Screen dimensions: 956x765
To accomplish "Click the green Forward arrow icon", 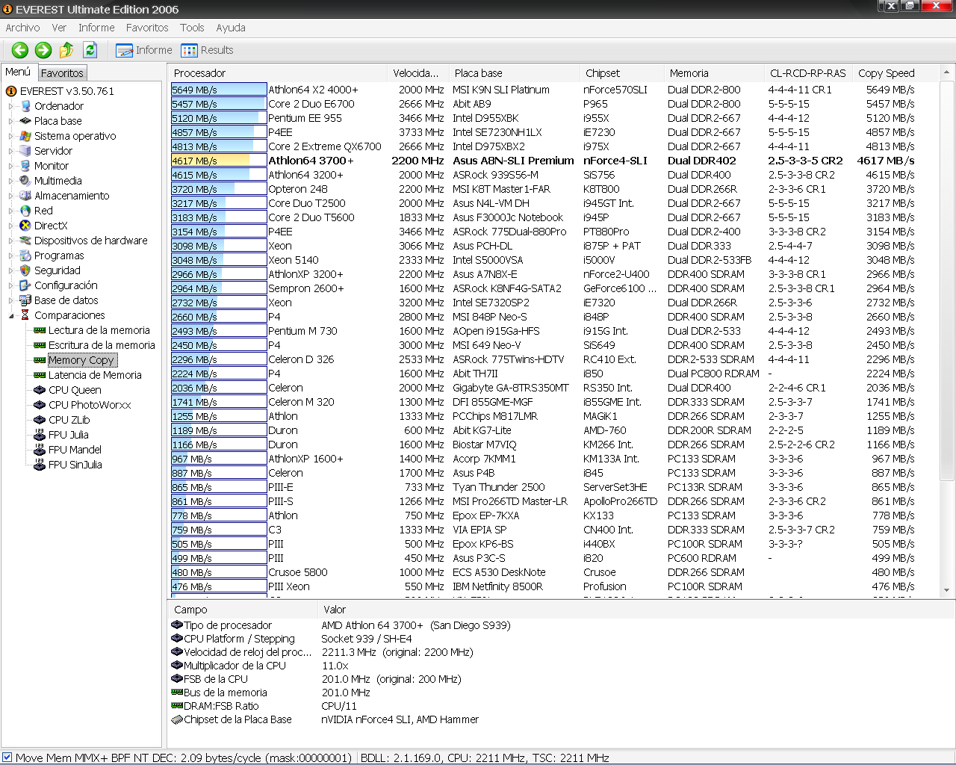I will [x=43, y=50].
